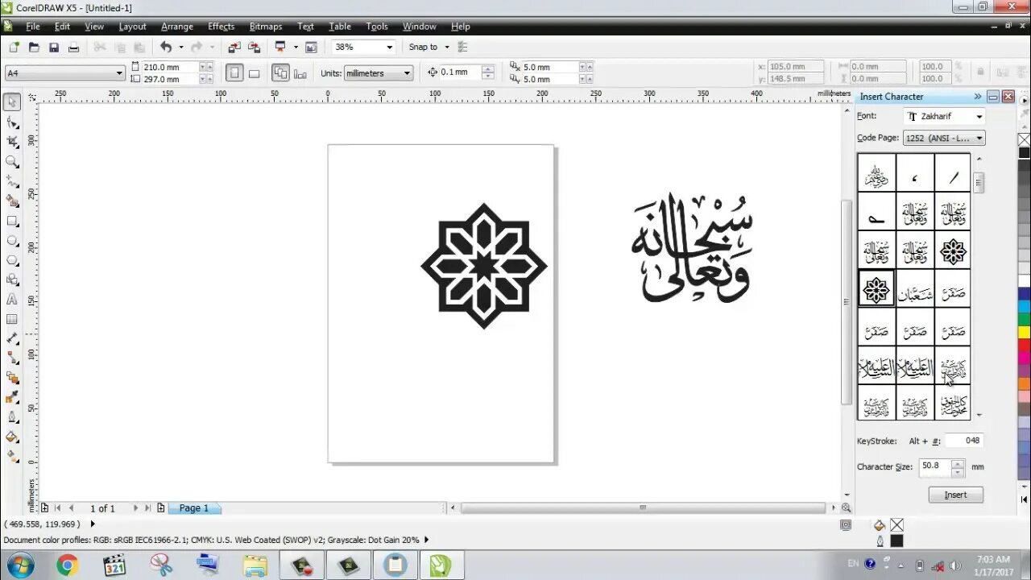Save the document using the disk icon

pos(54,48)
